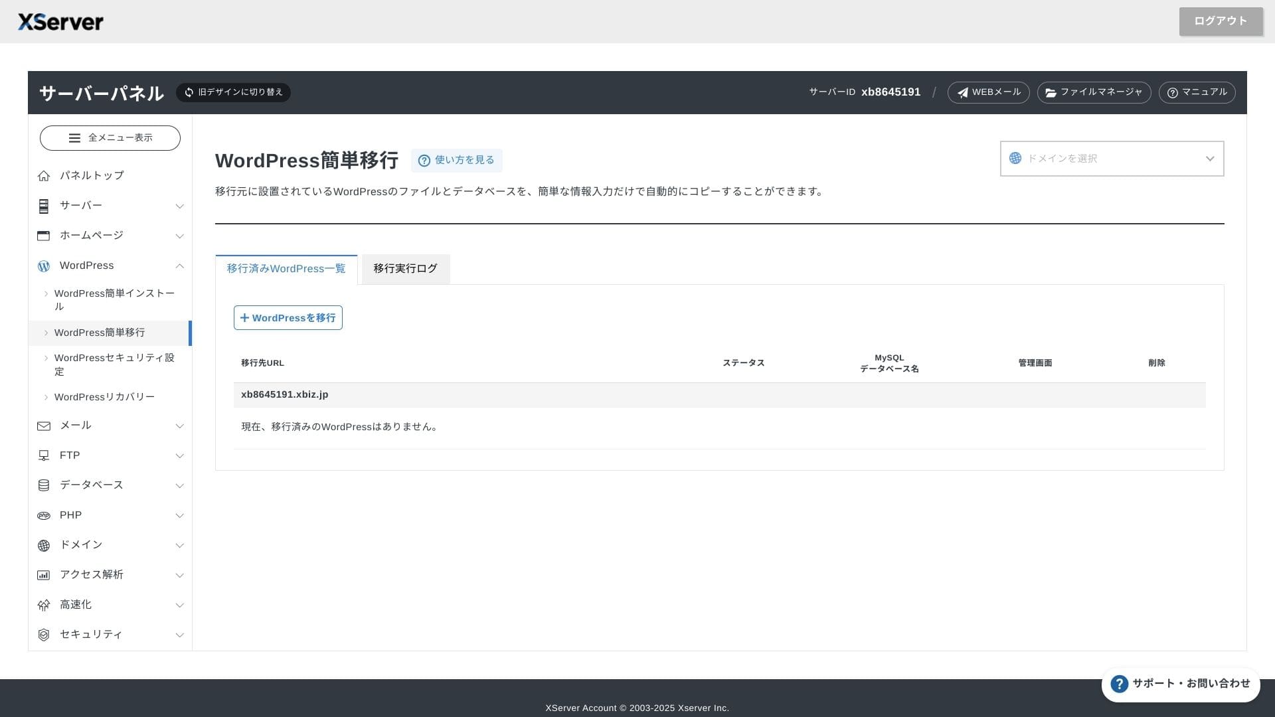The image size is (1275, 717).
Task: Click the envelope icon for メール
Action: (x=44, y=426)
